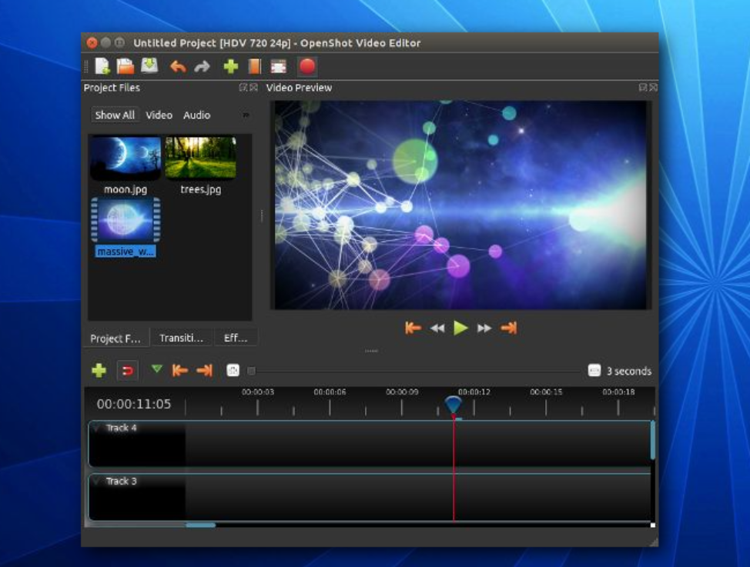The image size is (750, 567).
Task: Open the Track 3 menu arrow
Action: click(97, 481)
